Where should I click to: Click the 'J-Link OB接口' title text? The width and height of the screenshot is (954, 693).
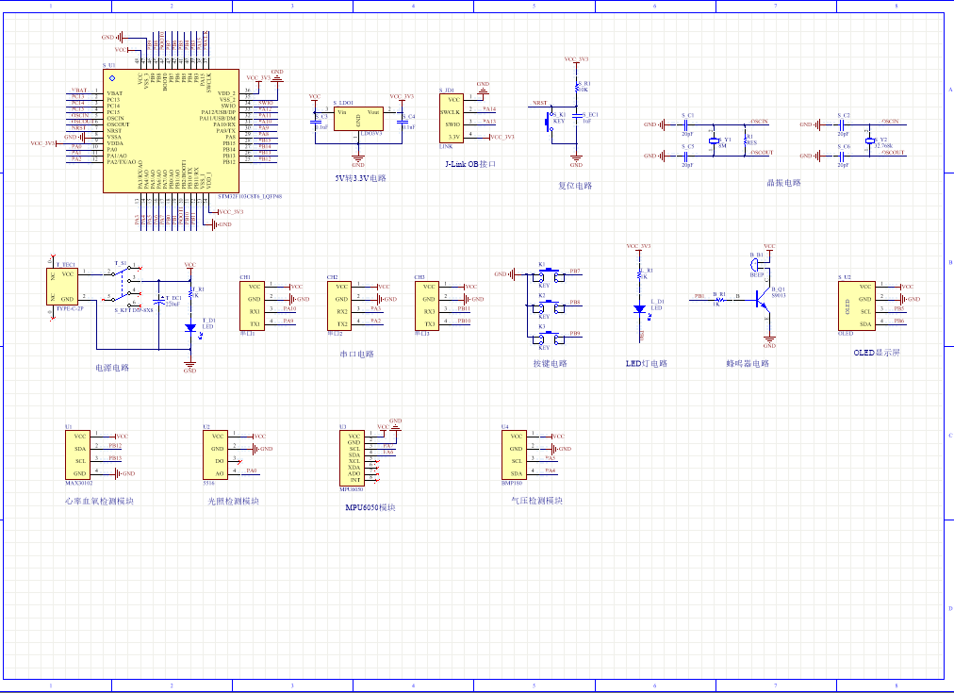pyautogui.click(x=469, y=164)
